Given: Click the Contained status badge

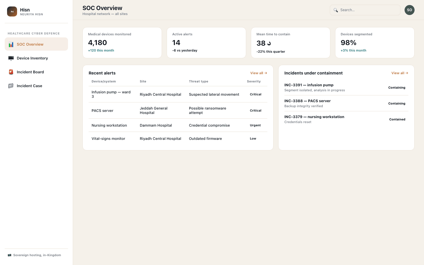Looking at the screenshot, I should 397,119.
